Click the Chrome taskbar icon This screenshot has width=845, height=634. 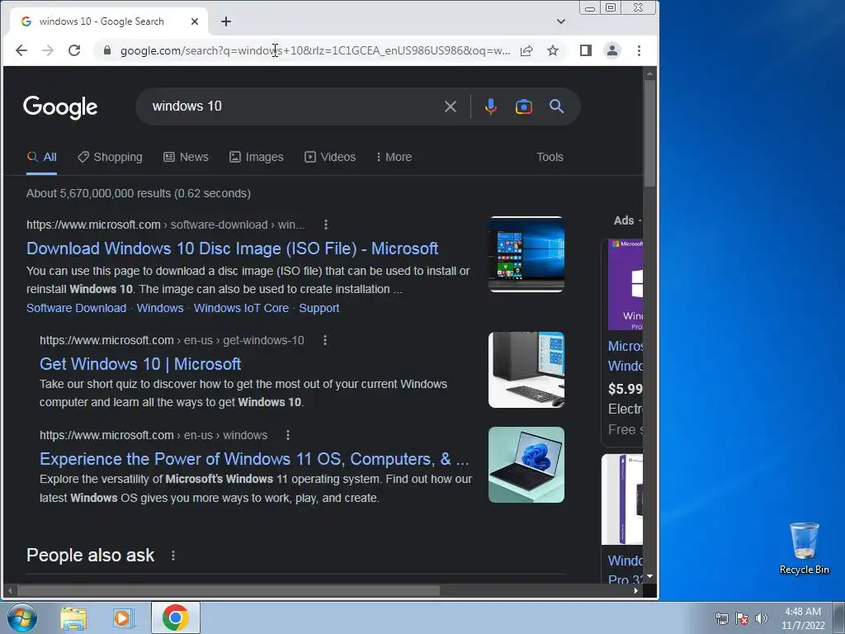(x=175, y=617)
